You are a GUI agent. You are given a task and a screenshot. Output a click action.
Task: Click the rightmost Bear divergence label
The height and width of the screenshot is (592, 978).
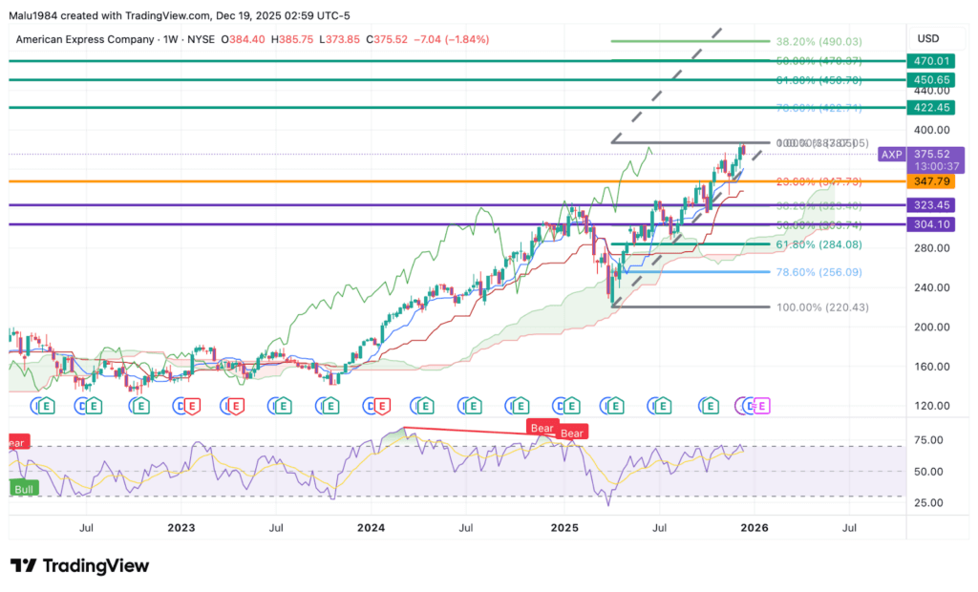[572, 433]
